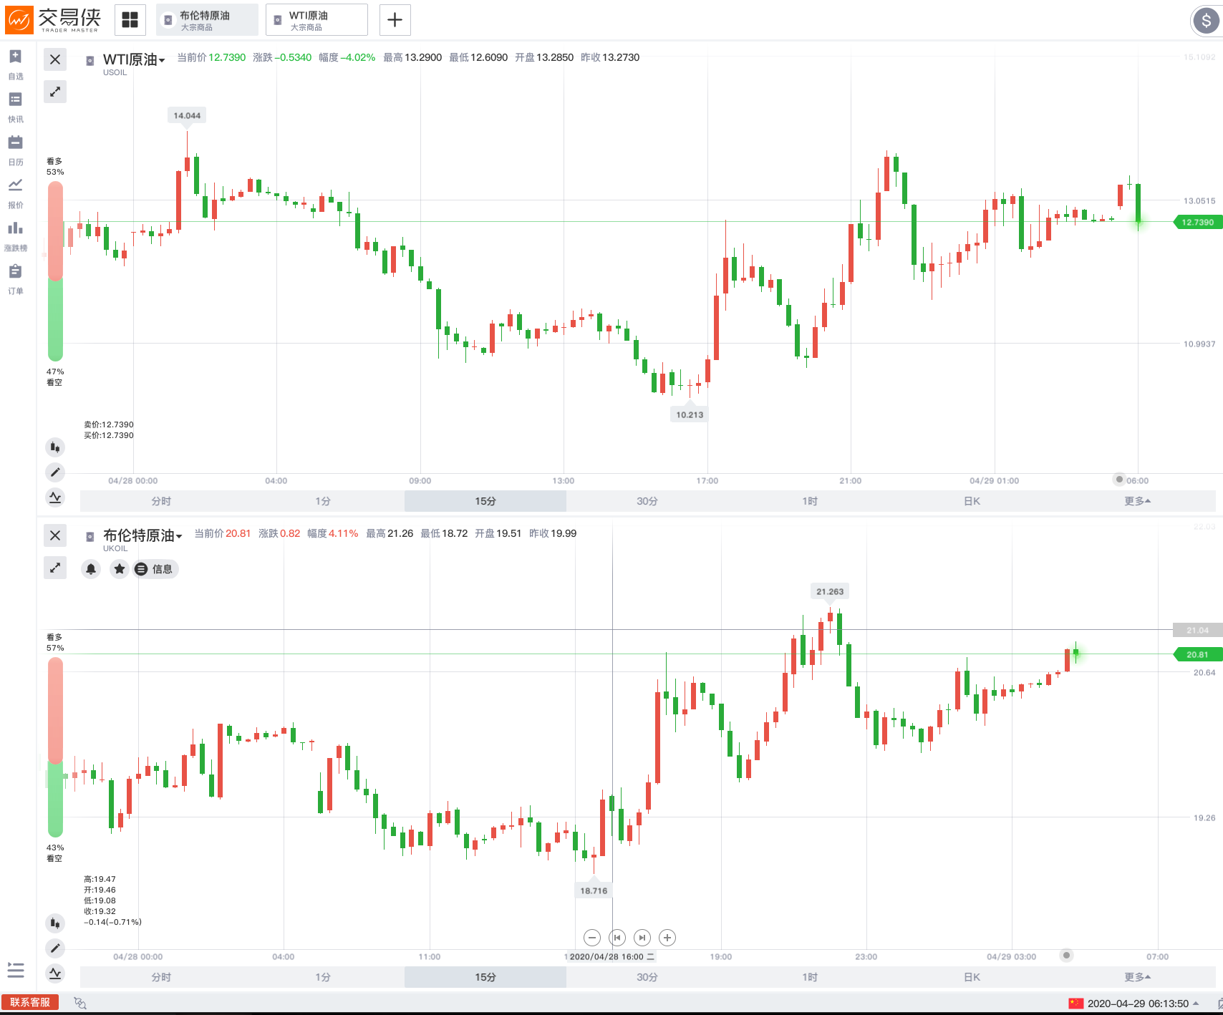Toggle the candlestick chart type on Brent chart

coord(55,923)
